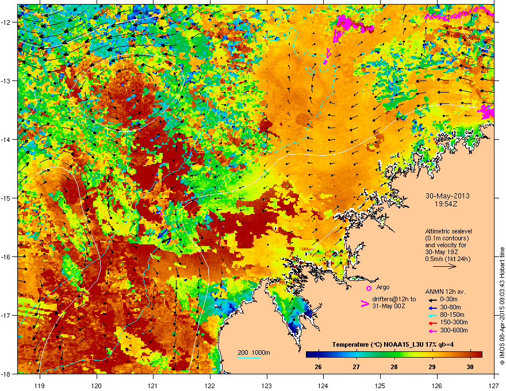Click the longitude axis label '119'
Image resolution: width=506 pixels, height=391 pixels.
(40, 385)
